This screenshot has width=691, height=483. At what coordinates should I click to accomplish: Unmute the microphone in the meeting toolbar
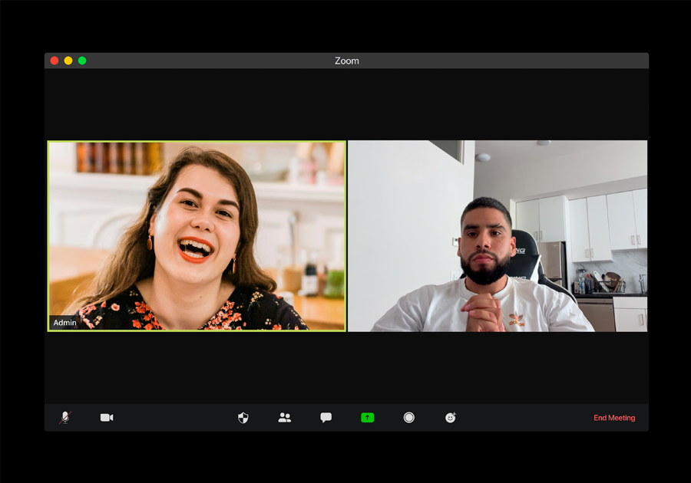coord(65,418)
